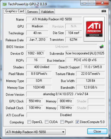Click the empty Shader field in Default Clock row

pos(96,108)
